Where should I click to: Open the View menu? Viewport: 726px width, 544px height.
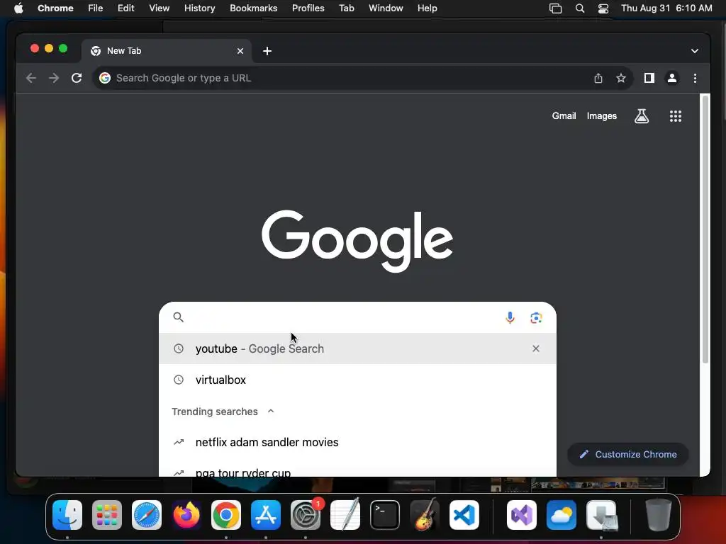(159, 8)
